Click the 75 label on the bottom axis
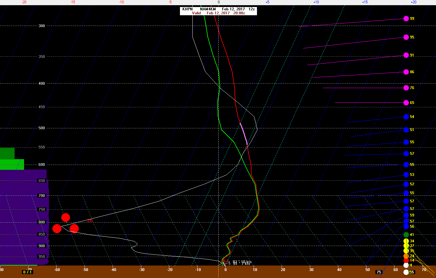The height and width of the screenshot is (278, 436). [x=379, y=272]
